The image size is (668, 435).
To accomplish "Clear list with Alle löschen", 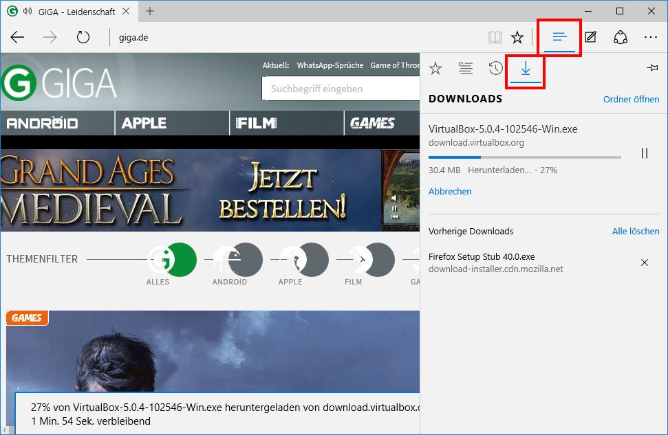I will coord(636,231).
